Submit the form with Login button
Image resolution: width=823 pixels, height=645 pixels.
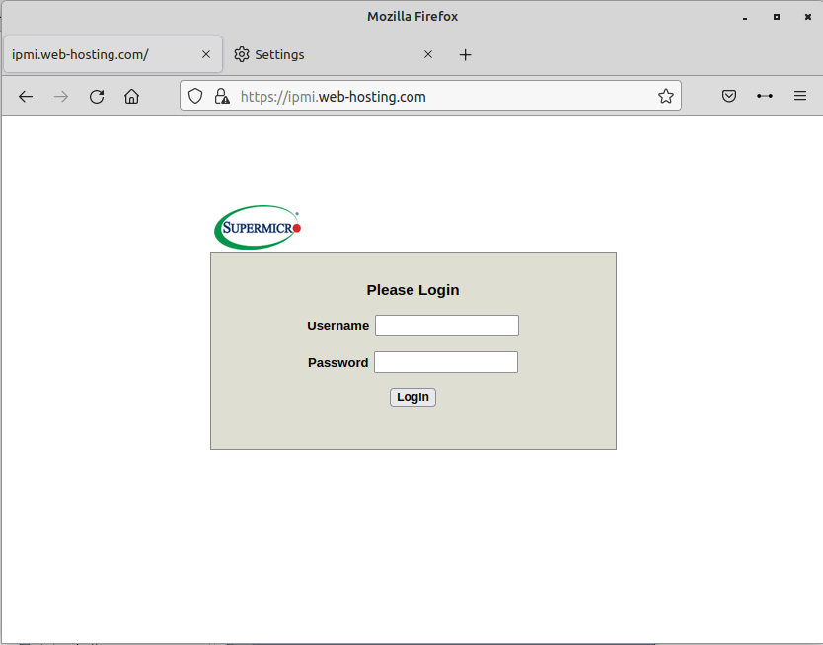point(412,397)
